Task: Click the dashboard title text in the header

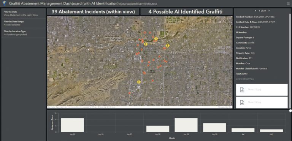Action: coord(64,3)
